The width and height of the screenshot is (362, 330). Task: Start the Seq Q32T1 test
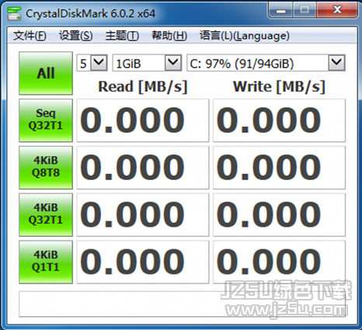click(46, 120)
